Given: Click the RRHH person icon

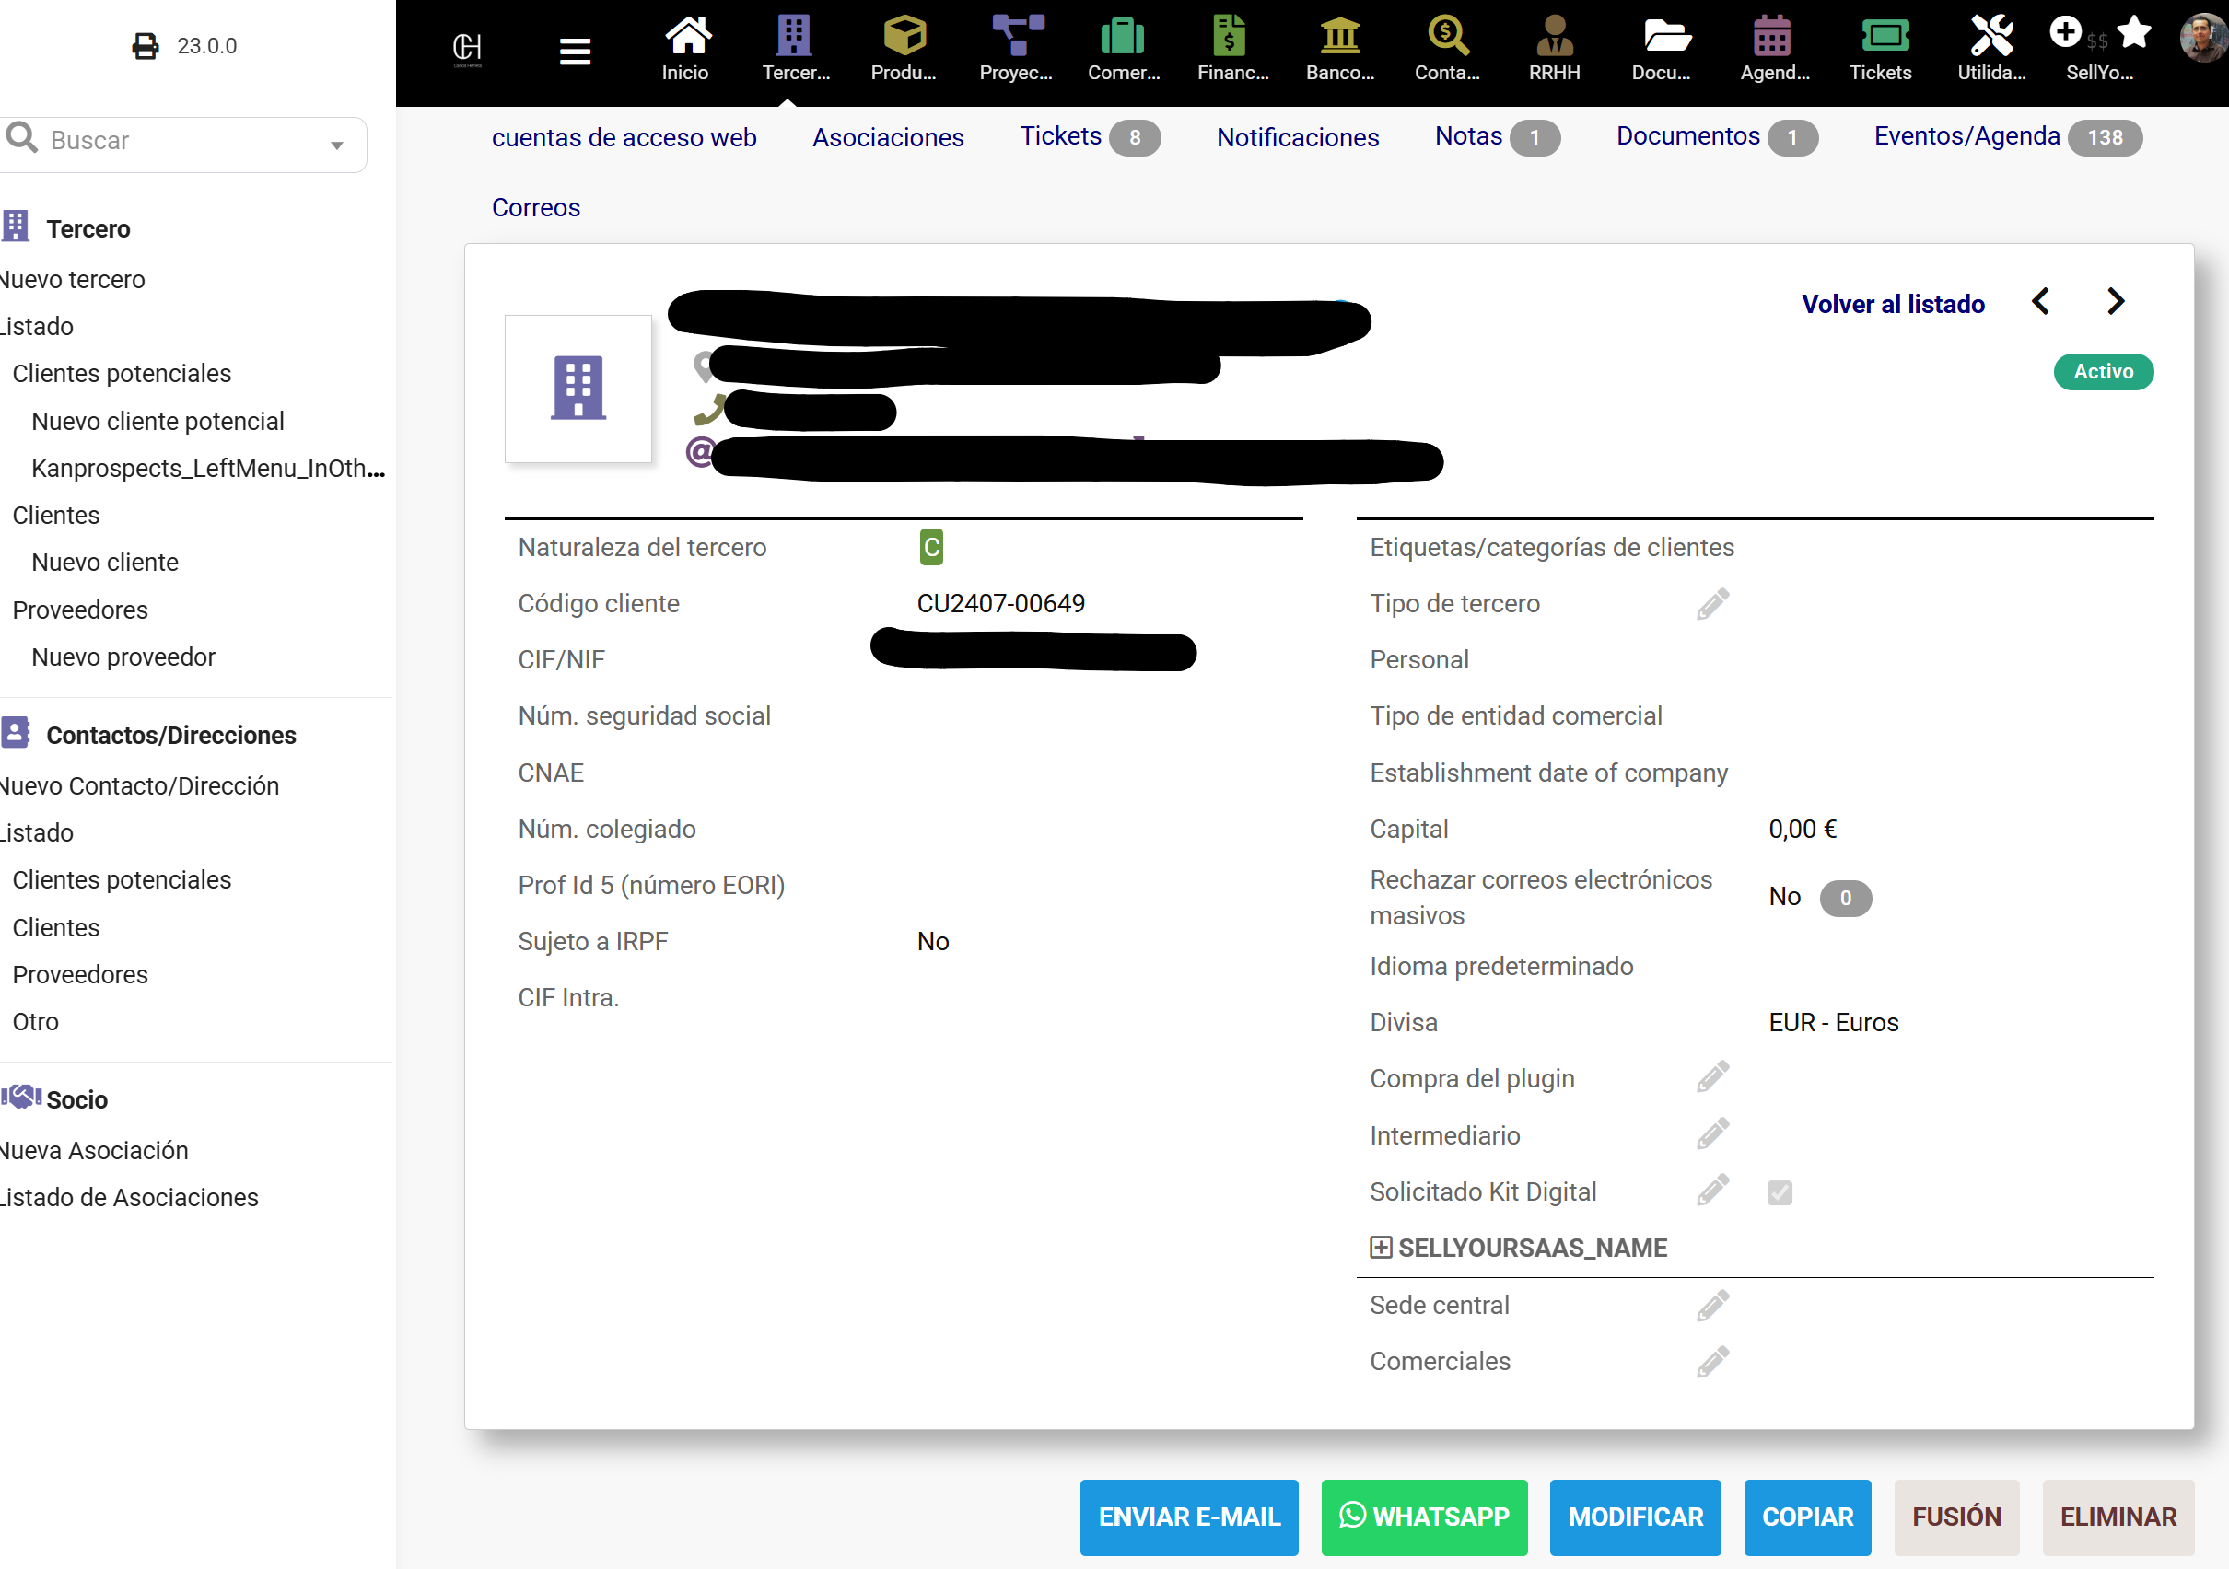Looking at the screenshot, I should point(1554,37).
